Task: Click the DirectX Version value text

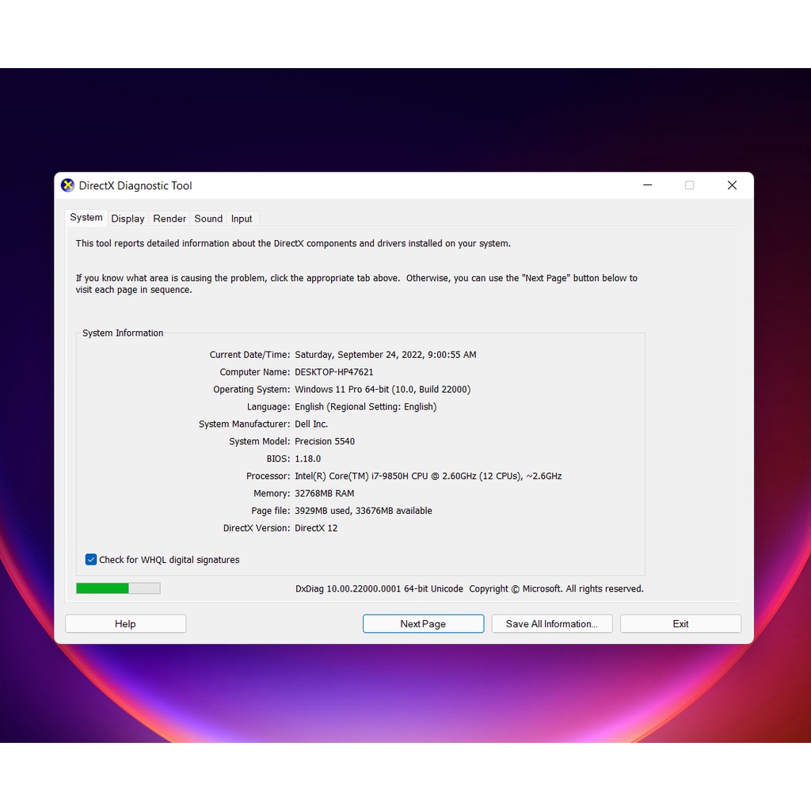Action: click(316, 528)
